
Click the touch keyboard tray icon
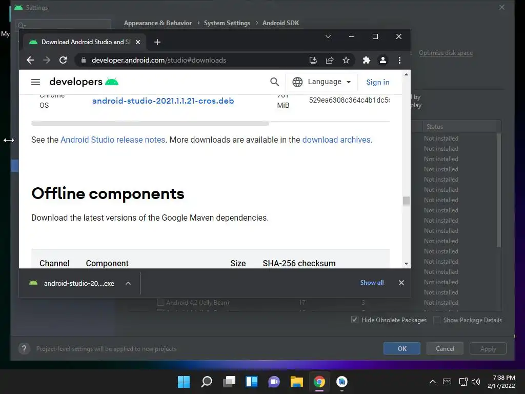[x=447, y=382]
